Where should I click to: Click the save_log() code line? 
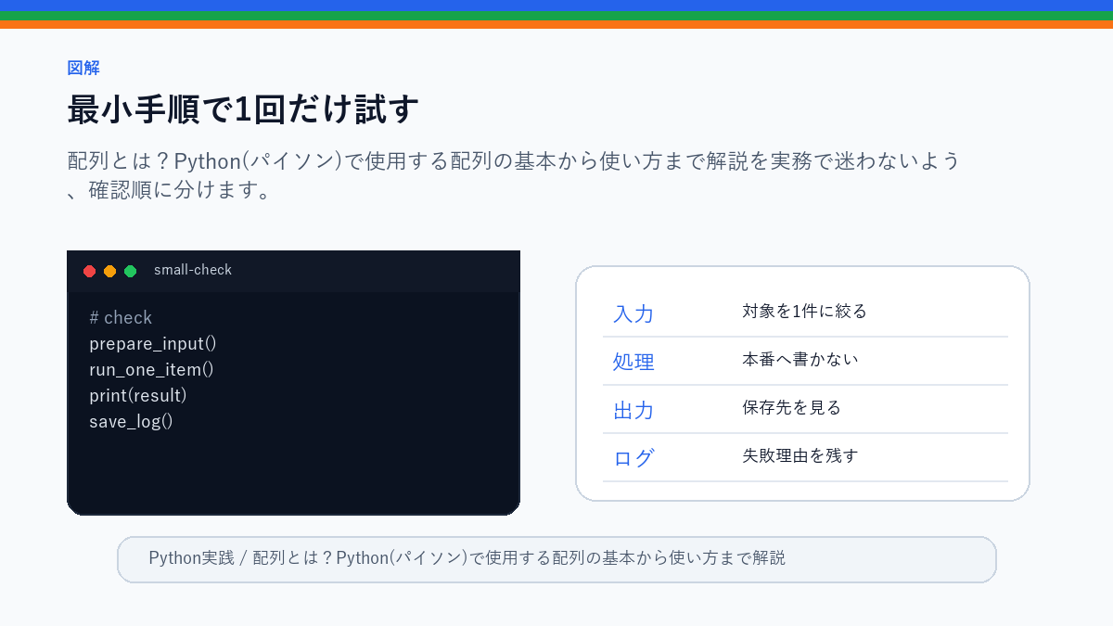pyautogui.click(x=132, y=421)
